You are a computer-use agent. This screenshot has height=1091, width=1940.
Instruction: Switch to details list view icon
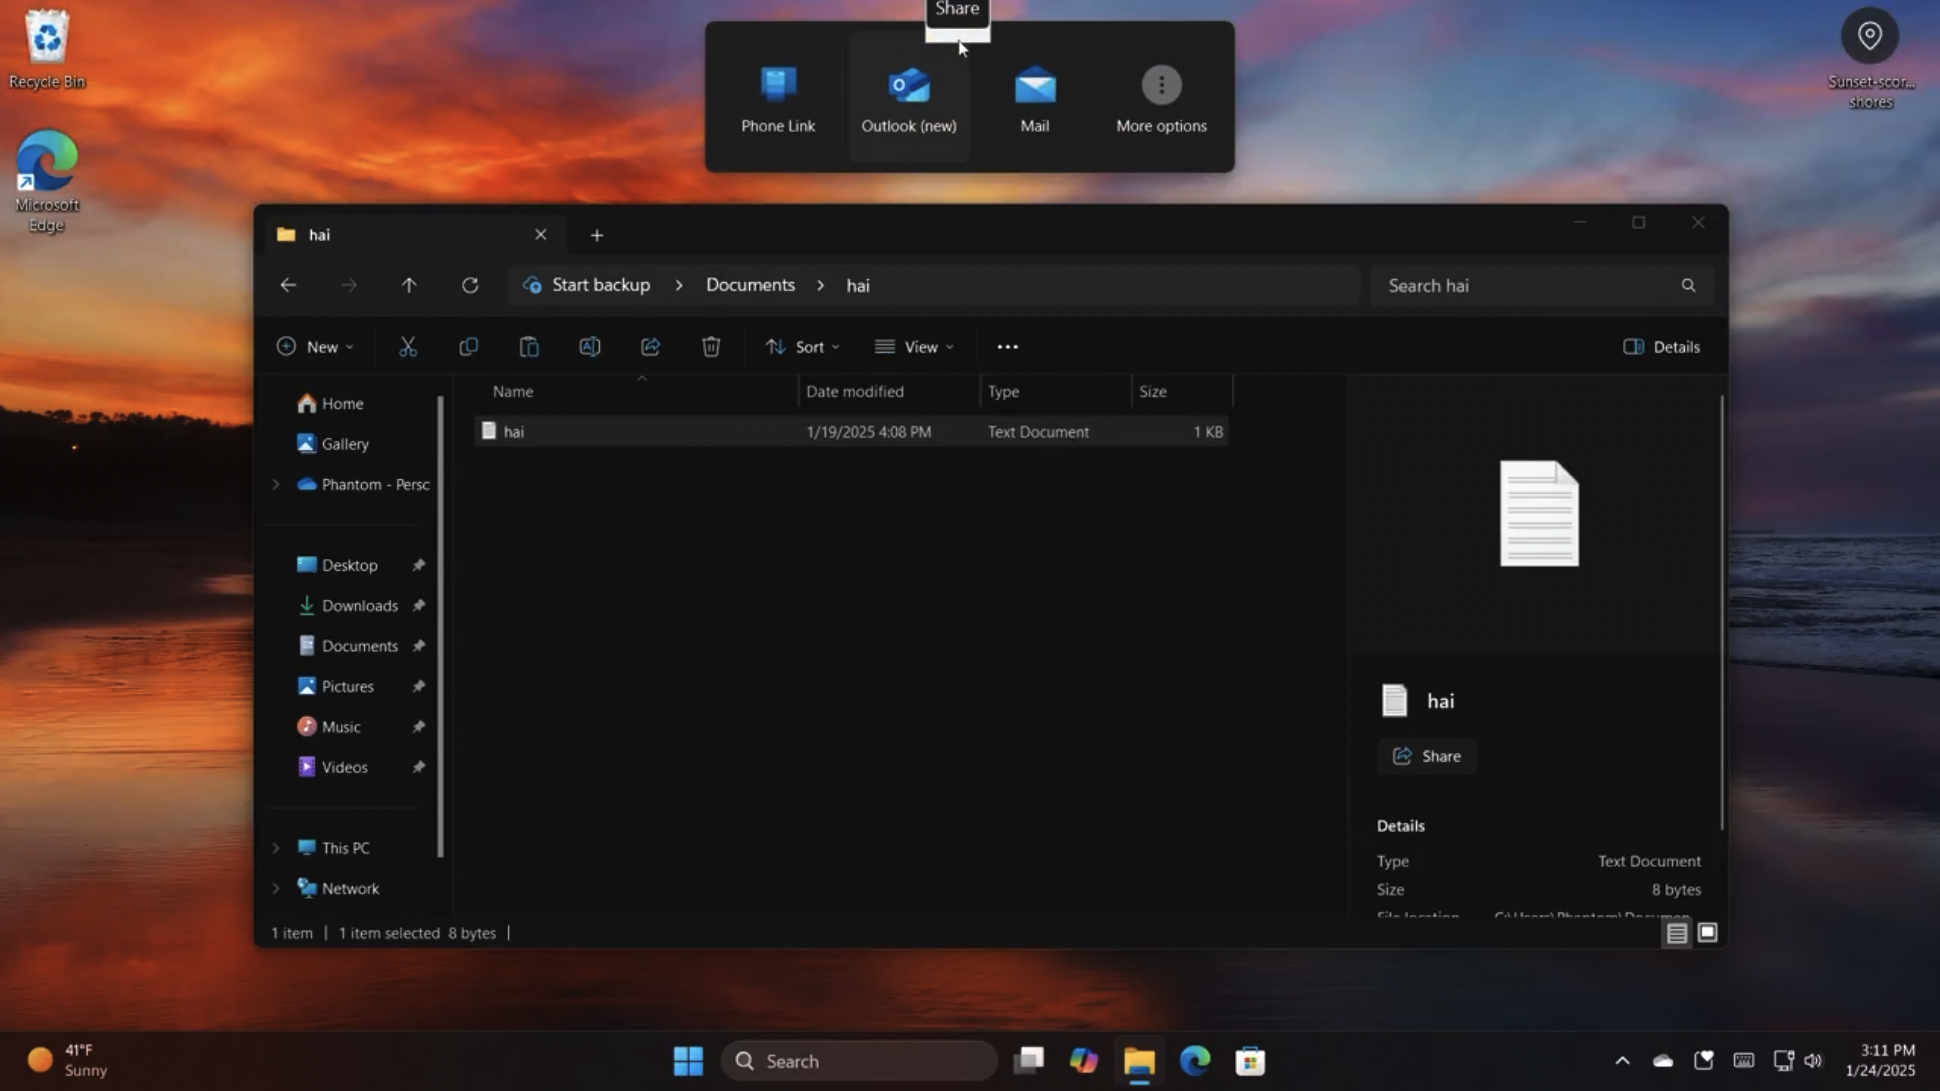click(x=1676, y=933)
